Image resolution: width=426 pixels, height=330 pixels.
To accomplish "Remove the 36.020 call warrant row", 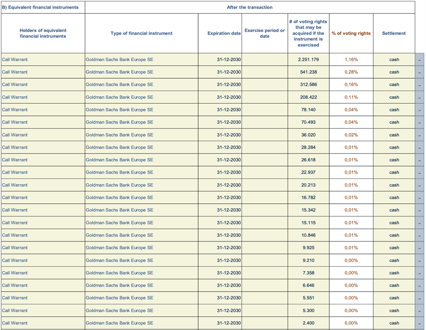I will 420,135.
